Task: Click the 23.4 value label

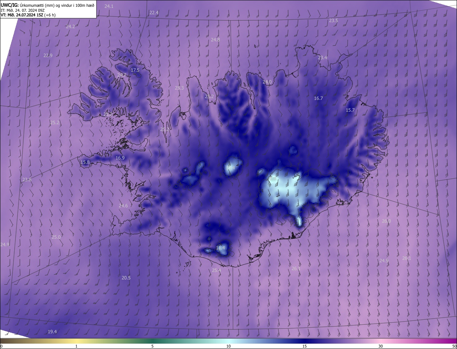Action: pyautogui.click(x=322, y=57)
